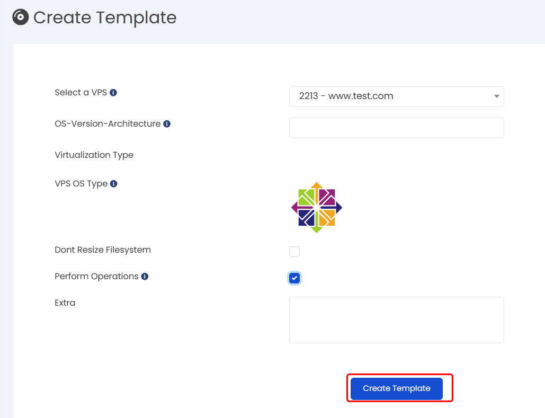This screenshot has width=545, height=418.
Task: Enable the Dont Resize Filesystem checkbox
Action: 294,252
